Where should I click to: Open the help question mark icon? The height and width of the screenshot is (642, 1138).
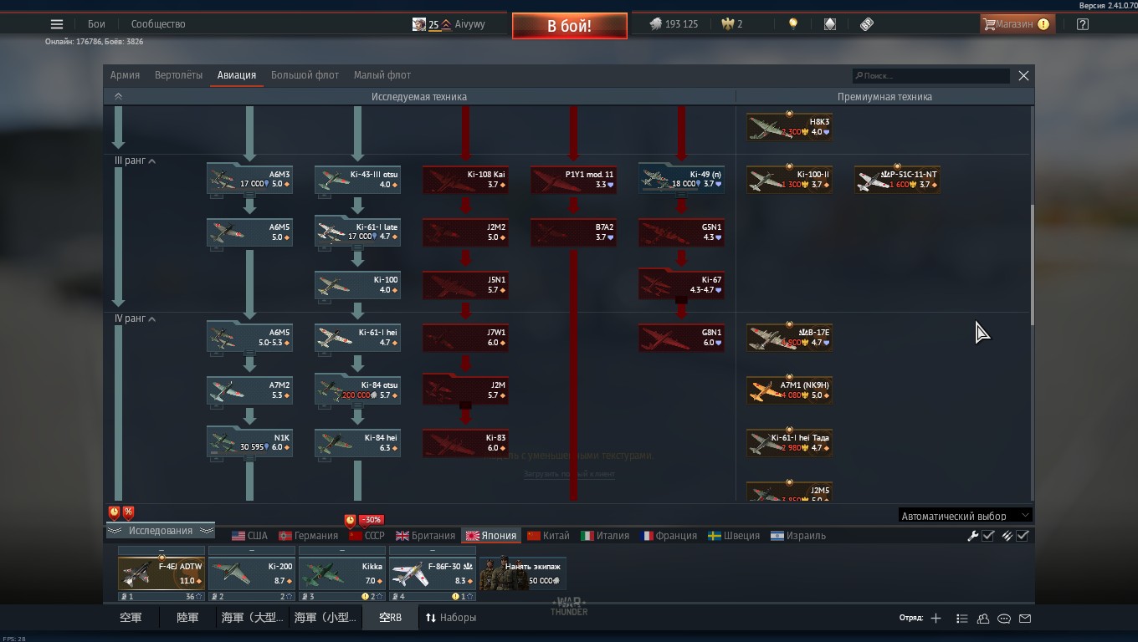tap(1083, 24)
